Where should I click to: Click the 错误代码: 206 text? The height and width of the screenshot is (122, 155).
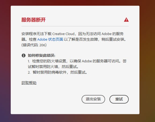34,45
